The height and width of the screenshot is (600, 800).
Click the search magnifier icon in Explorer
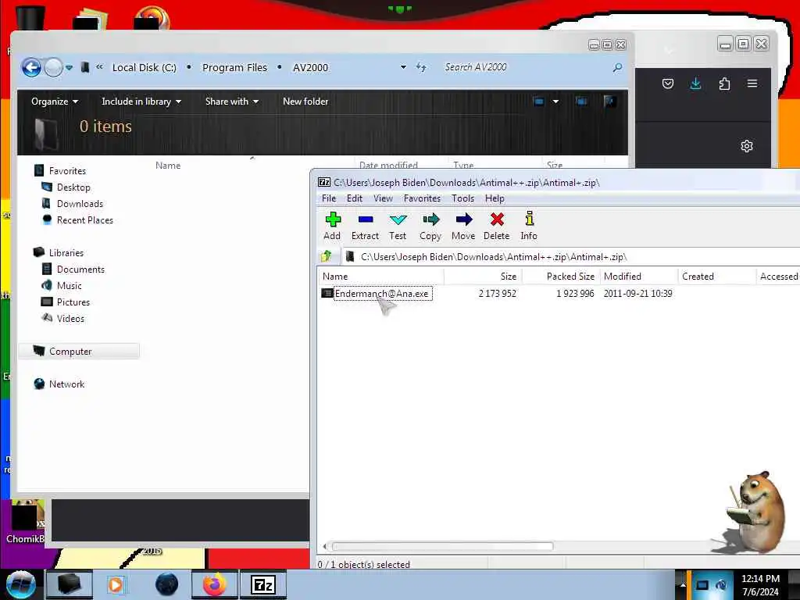tap(617, 67)
